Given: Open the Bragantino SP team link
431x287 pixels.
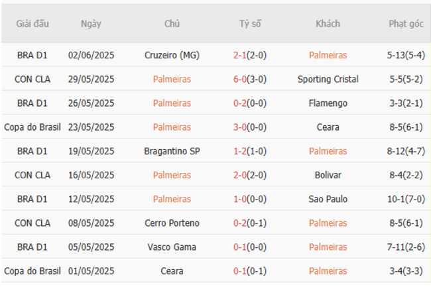Looking at the screenshot, I should pos(172,151).
